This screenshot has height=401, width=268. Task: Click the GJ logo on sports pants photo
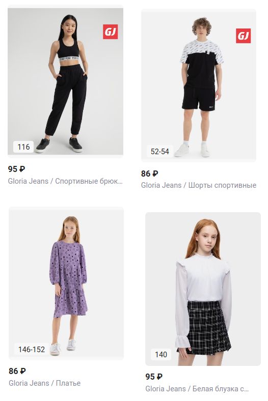pos(111,32)
